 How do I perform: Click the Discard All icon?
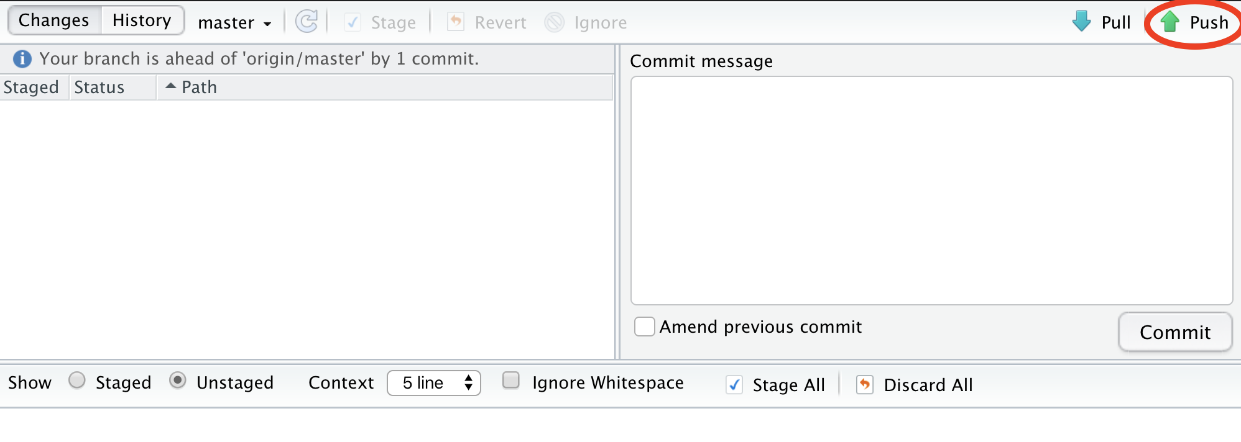[865, 385]
